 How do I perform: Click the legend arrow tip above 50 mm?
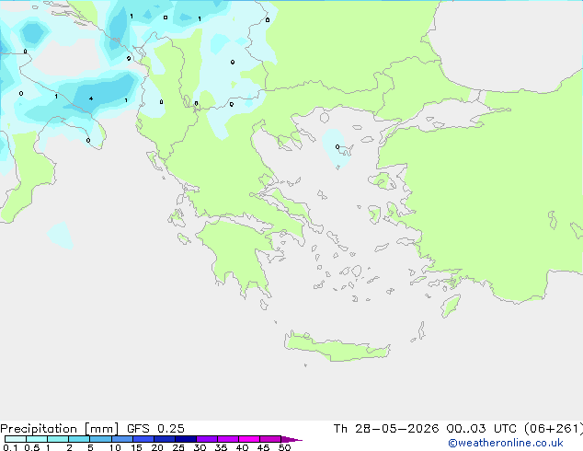coord(291,439)
